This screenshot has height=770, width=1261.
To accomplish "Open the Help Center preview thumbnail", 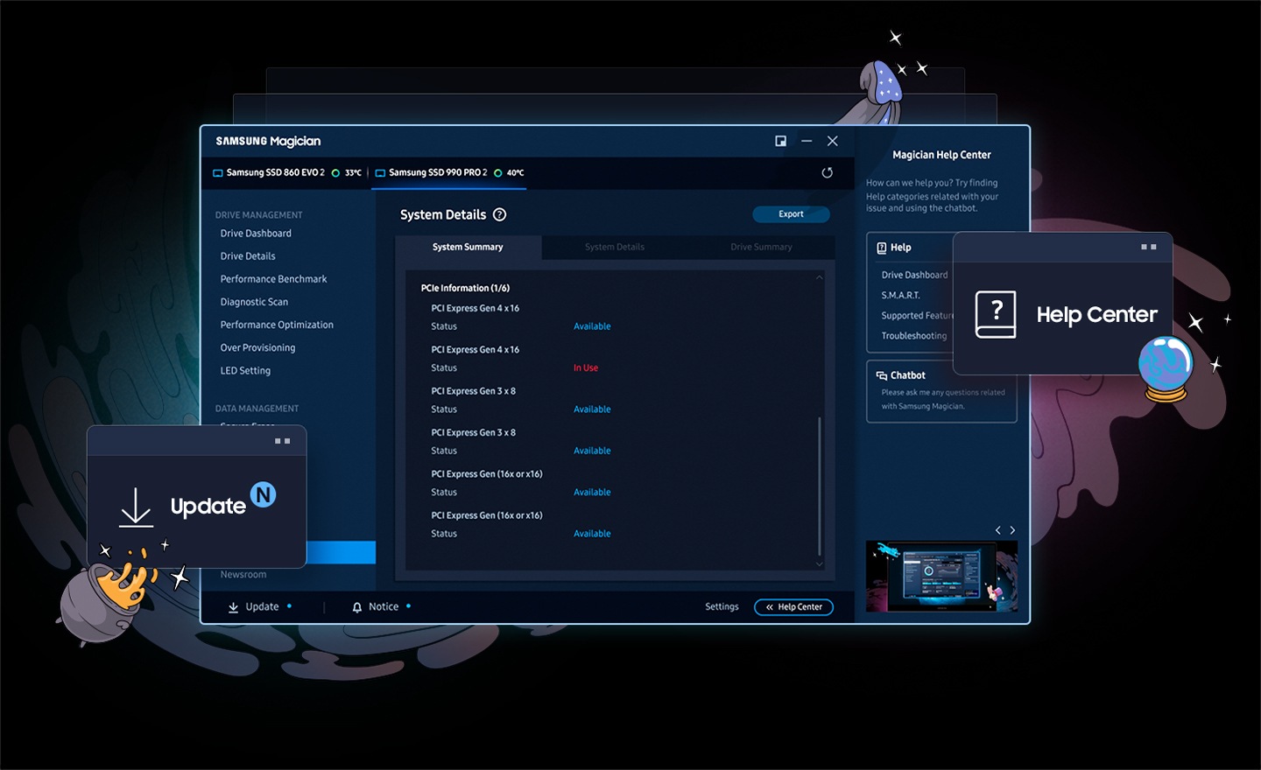I will point(941,577).
